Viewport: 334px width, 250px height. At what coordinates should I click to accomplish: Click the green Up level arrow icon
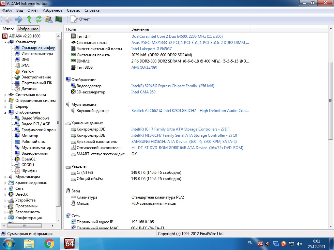tap(29, 19)
